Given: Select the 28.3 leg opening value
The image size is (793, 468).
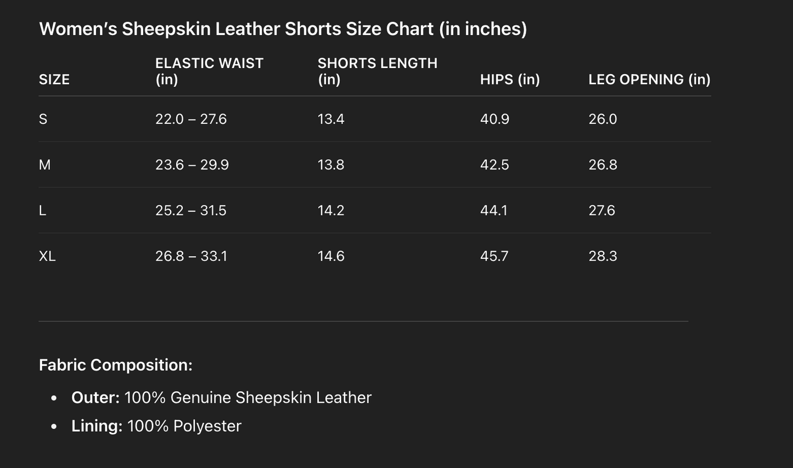Looking at the screenshot, I should (603, 256).
